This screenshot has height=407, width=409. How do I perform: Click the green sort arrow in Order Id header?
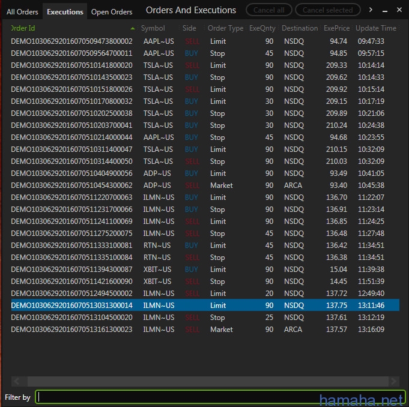[x=133, y=28]
